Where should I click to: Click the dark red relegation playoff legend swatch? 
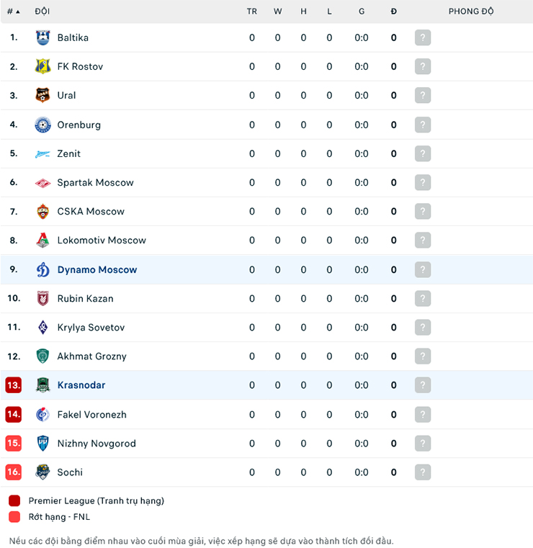coord(14,500)
